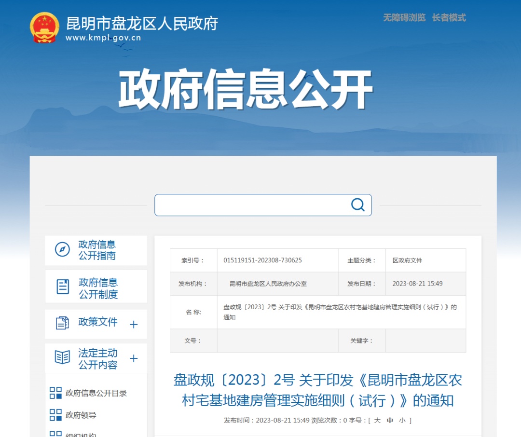The image size is (521, 437).
Task: Open 政府信息公开指南 menu item
Action: tap(97, 250)
